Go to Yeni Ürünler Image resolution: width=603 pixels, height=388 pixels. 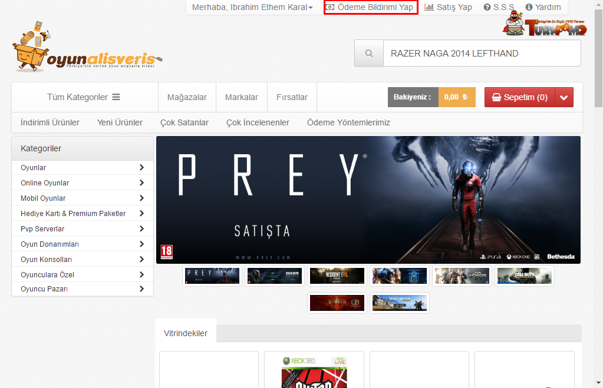[120, 122]
